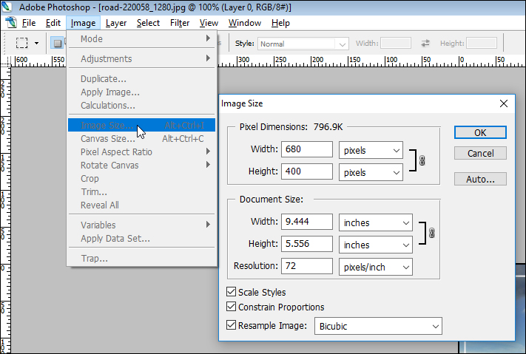The width and height of the screenshot is (526, 354).
Task: Click the options bar Height field
Action: [482, 44]
